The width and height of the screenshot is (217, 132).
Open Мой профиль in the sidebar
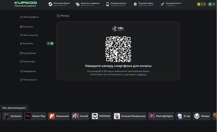coord(31,17)
